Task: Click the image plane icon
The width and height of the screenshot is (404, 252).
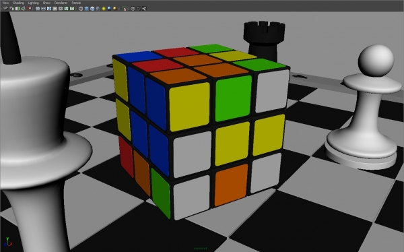Action: (x=23, y=9)
